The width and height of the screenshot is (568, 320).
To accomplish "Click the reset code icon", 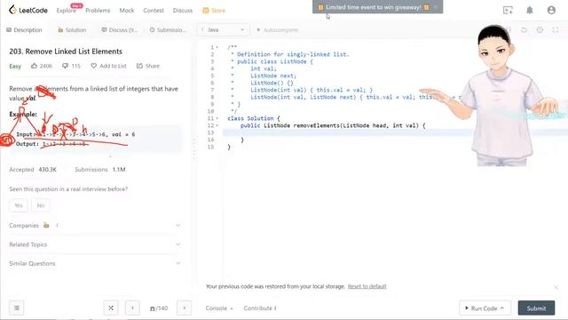I will [x=524, y=30].
